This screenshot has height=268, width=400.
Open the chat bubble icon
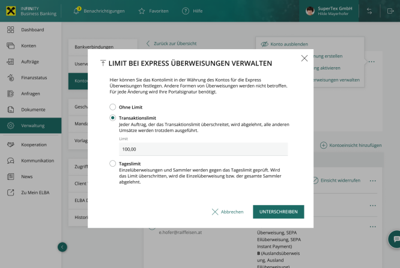pyautogui.click(x=396, y=238)
